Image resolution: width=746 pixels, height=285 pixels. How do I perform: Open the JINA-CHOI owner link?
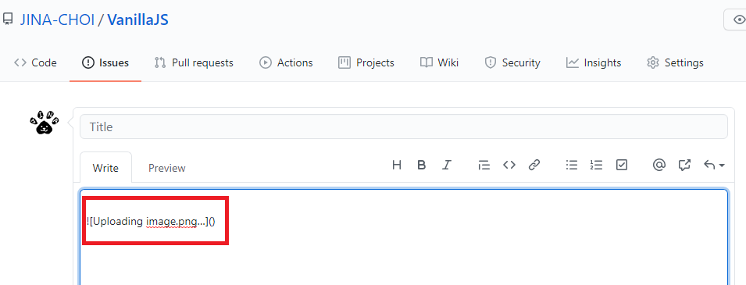coord(57,20)
